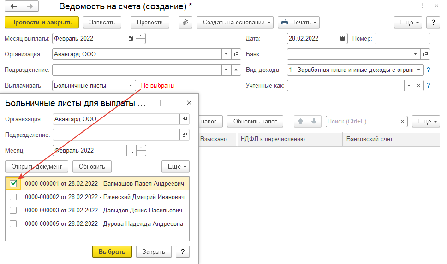Image resolution: width=447 pixels, height=264 pixels.
Task: Click Закрыть button in dialog
Action: pos(154,252)
